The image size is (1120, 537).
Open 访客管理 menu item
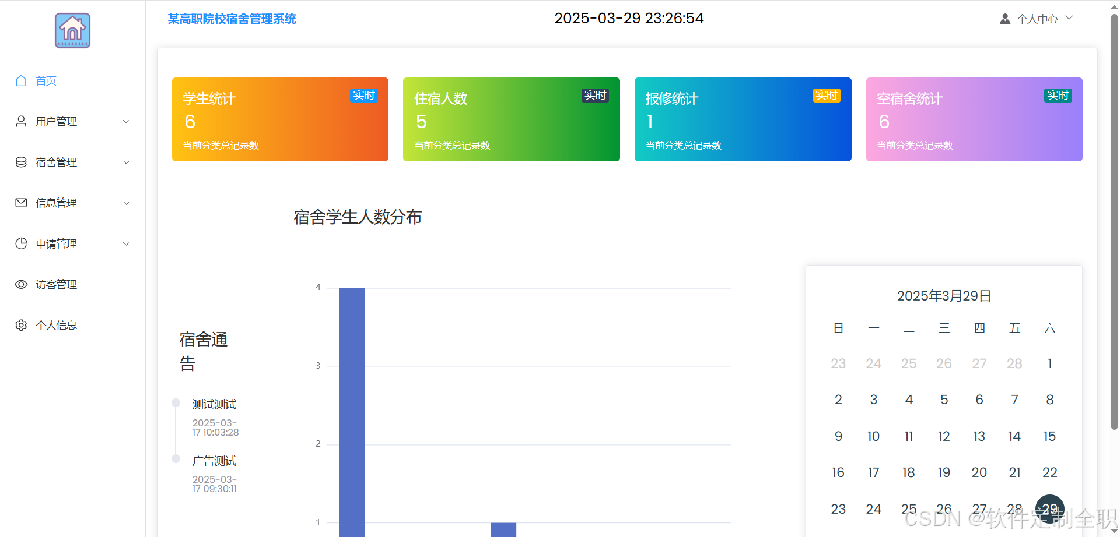[72, 284]
